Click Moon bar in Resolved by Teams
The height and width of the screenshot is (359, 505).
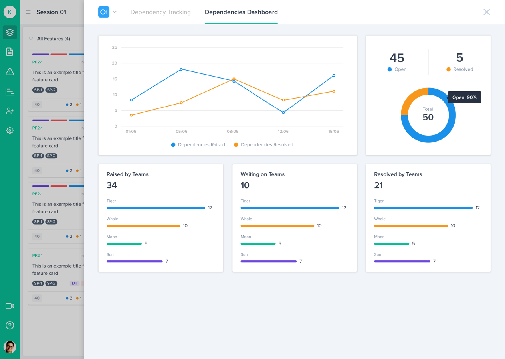pyautogui.click(x=392, y=244)
